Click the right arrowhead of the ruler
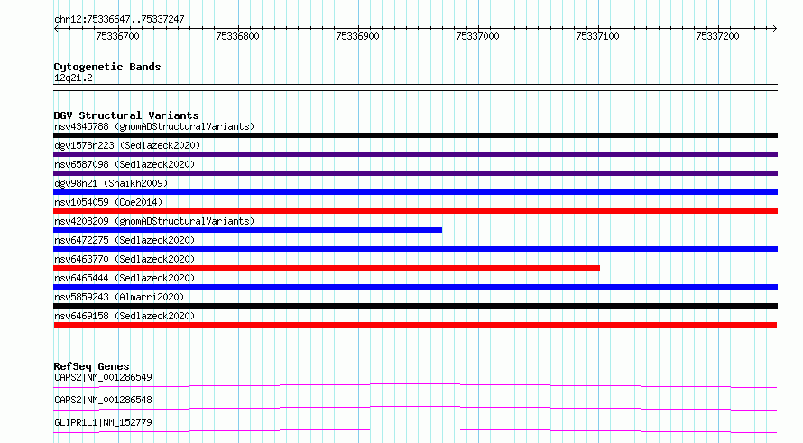The image size is (803, 443). click(774, 28)
